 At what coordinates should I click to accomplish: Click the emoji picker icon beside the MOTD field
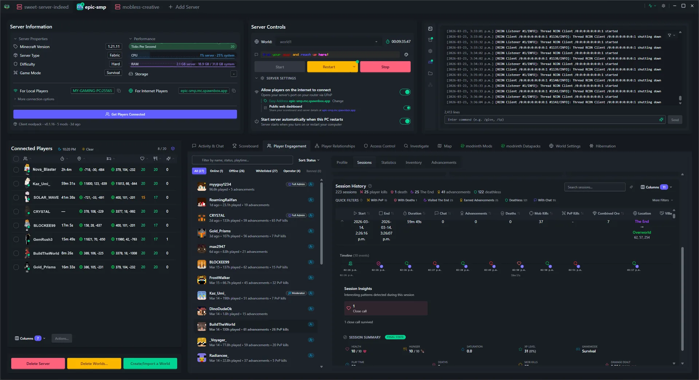pyautogui.click(x=407, y=55)
